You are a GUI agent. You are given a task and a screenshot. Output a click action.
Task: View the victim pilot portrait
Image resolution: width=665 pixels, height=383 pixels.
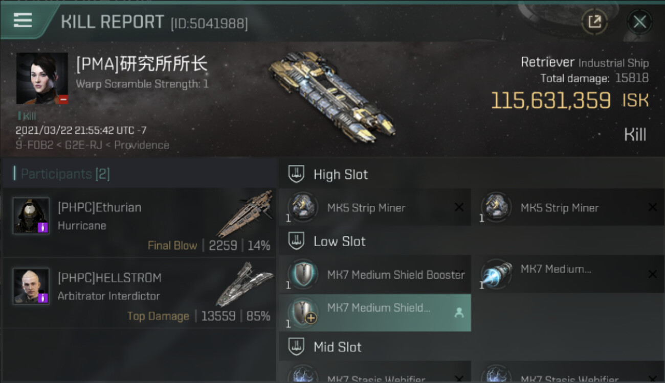click(x=42, y=78)
